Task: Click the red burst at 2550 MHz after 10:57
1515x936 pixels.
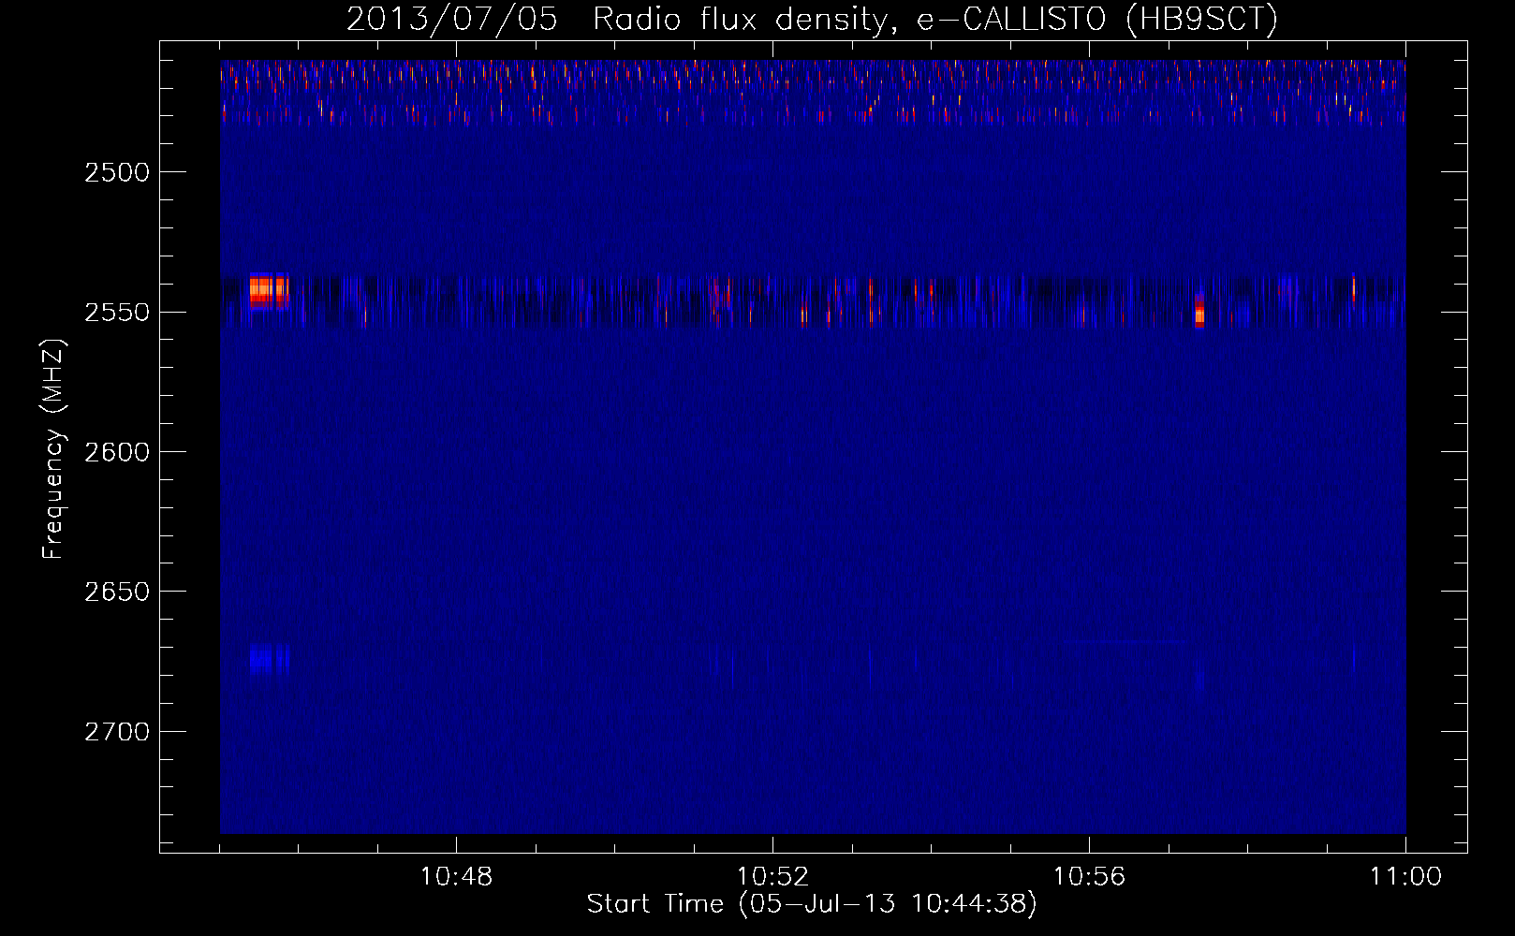Action: [x=1199, y=310]
